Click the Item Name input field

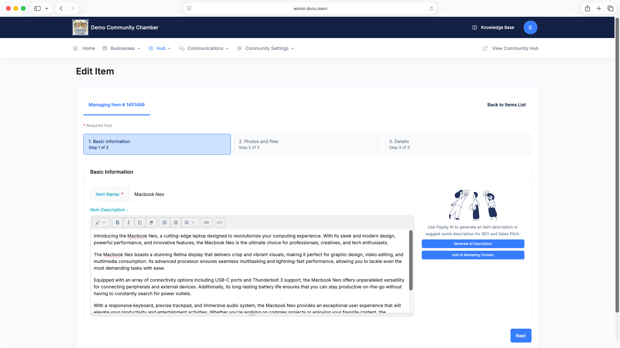click(271, 194)
